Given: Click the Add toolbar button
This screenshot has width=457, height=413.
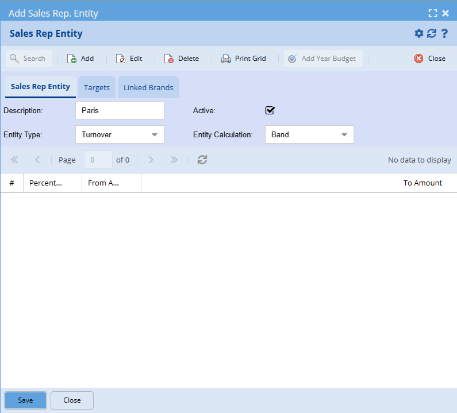Looking at the screenshot, I should [80, 59].
